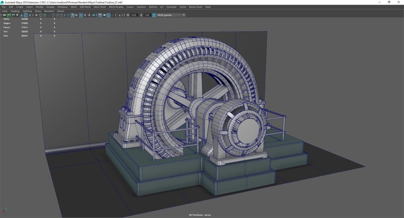The height and width of the screenshot is (218, 404).
Task: Expand the Lighting panel menu
Action: 27,11
